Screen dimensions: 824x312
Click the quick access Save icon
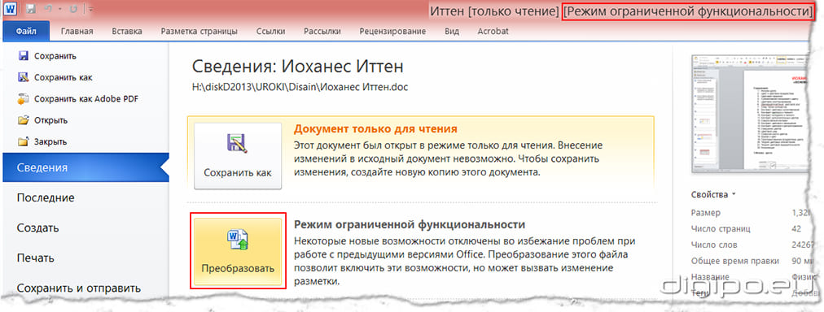point(31,9)
